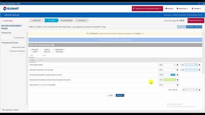Click first info icon beside Importe Total a pagar
205x115 pixels.
click(181, 20)
